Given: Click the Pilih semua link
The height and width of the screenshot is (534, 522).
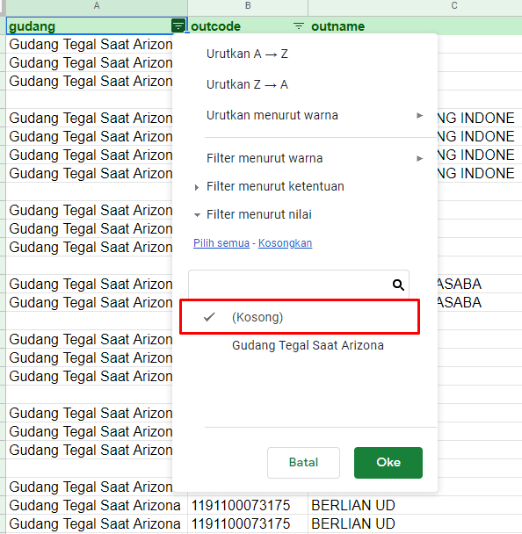Looking at the screenshot, I should 221,243.
